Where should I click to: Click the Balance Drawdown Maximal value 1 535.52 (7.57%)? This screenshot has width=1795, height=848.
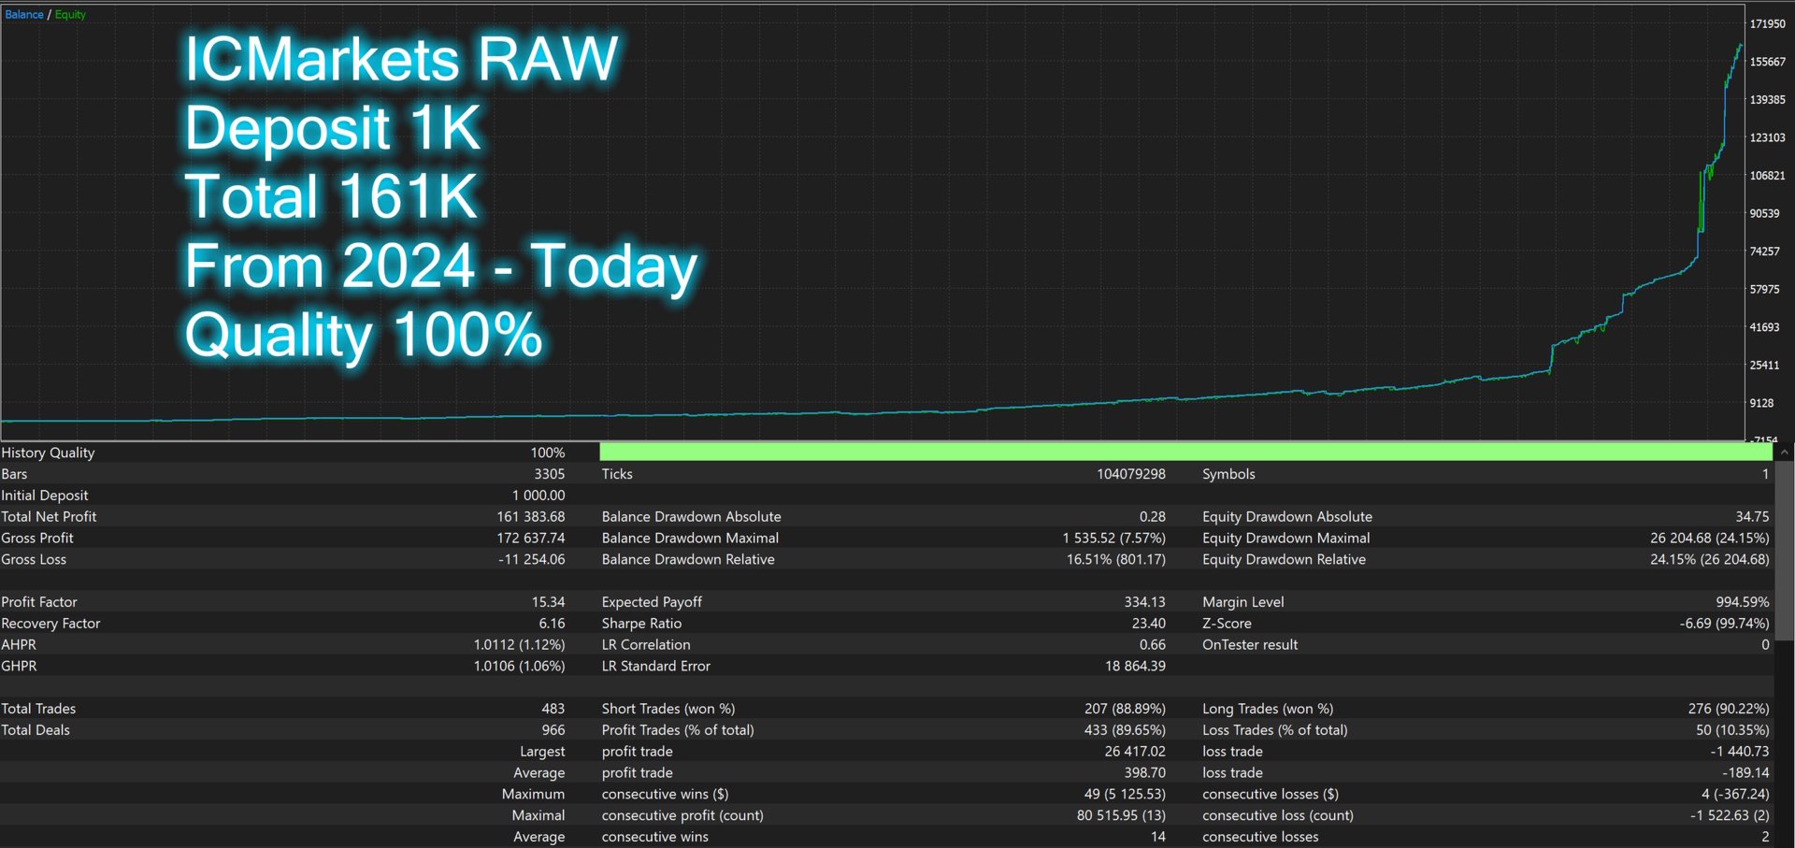(x=1113, y=539)
